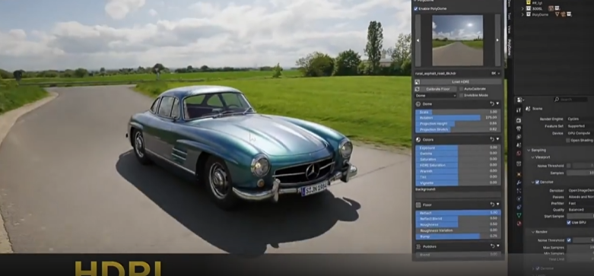Click the reset arrow icon in the Floor section
This screenshot has width=594, height=276.
click(492, 205)
